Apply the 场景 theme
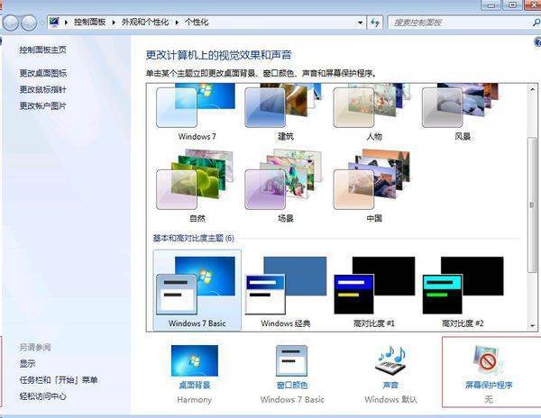Image resolution: width=541 pixels, height=418 pixels. tap(285, 186)
